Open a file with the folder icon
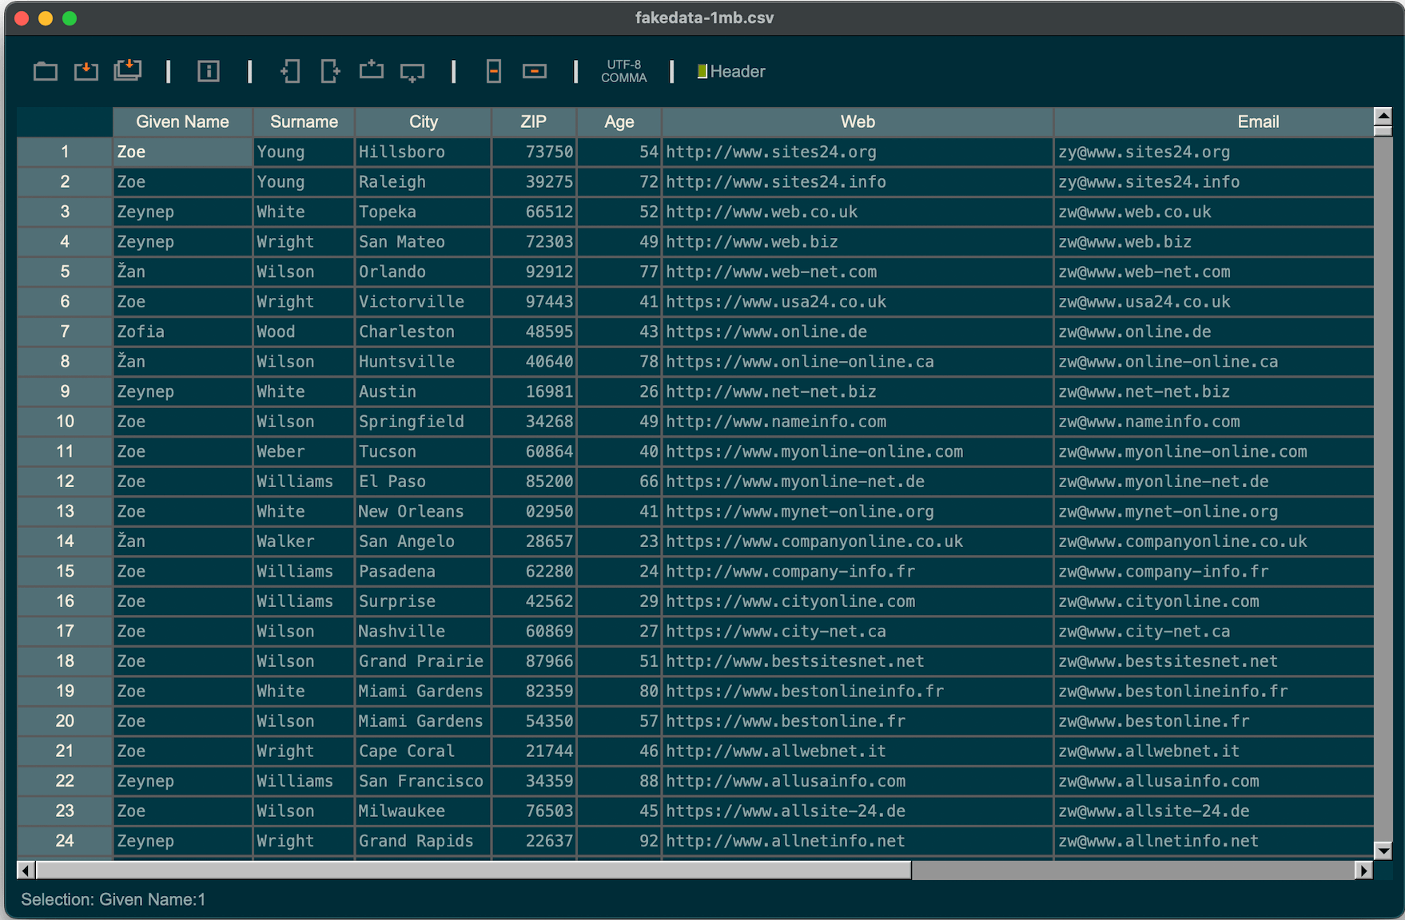Image resolution: width=1405 pixels, height=920 pixels. pyautogui.click(x=46, y=72)
